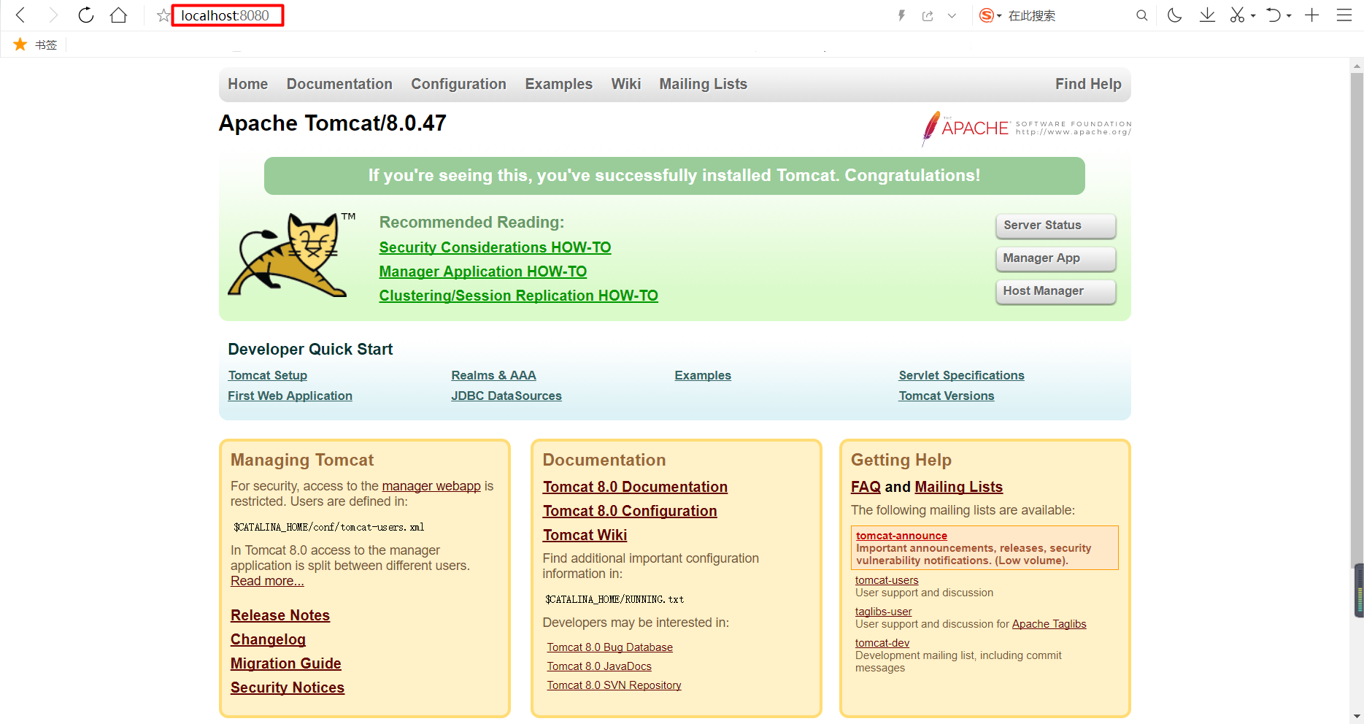Follow the manager webapp link
This screenshot has height=724, width=1364.
point(431,486)
